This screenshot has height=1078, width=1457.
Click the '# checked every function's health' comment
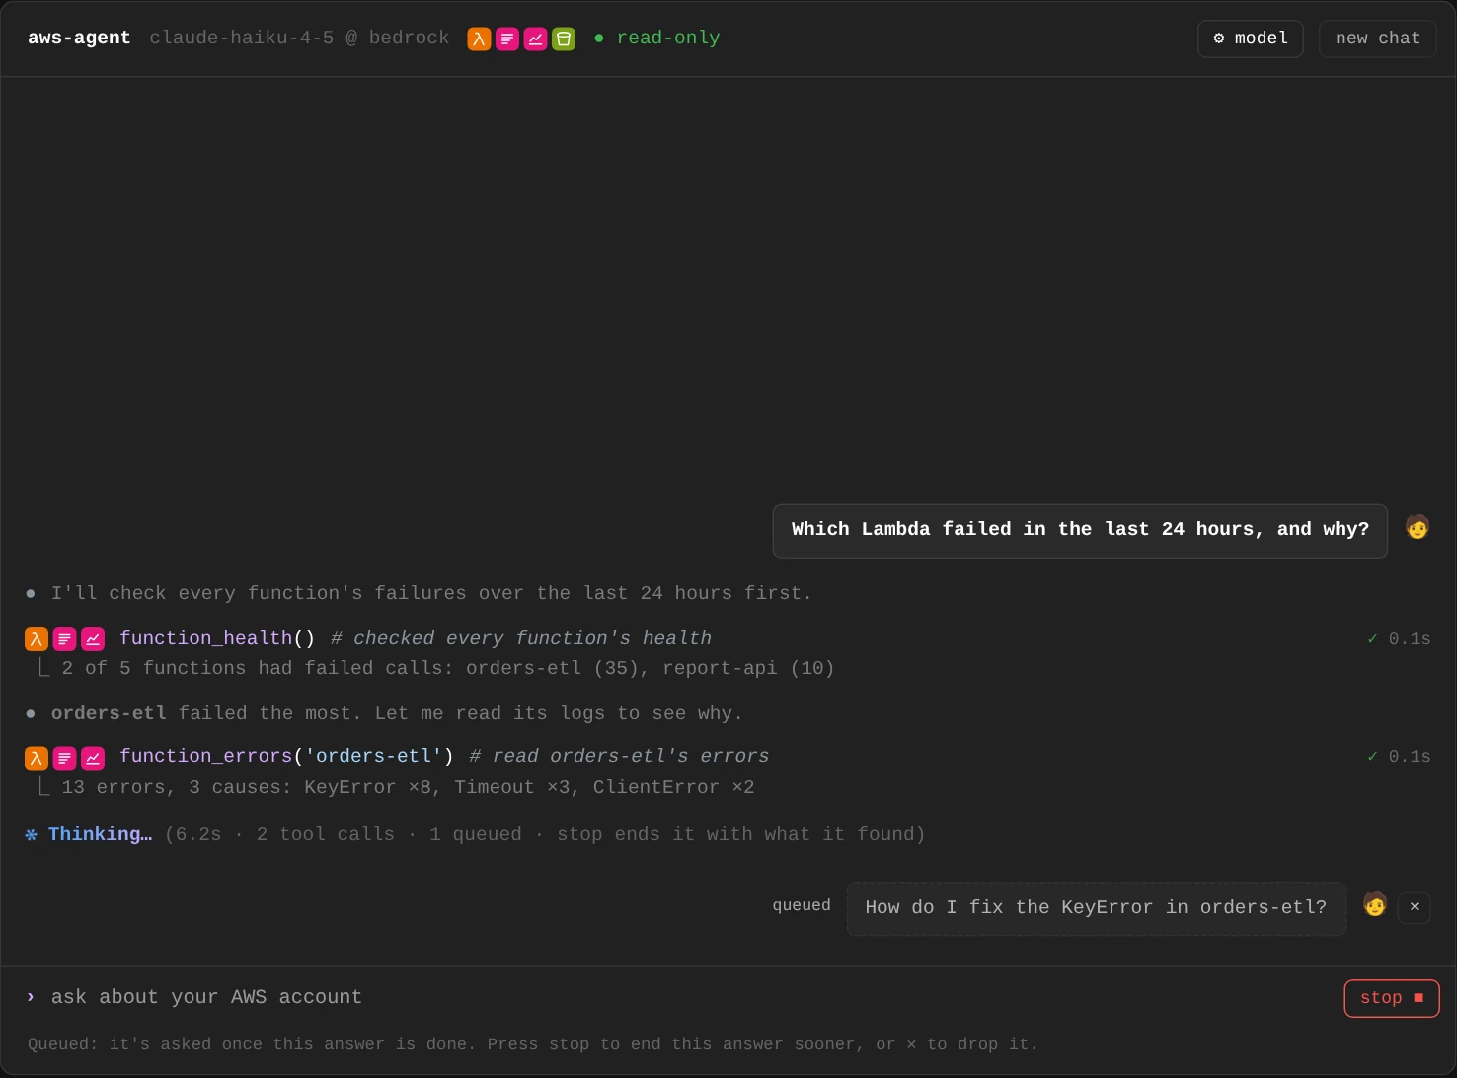click(521, 639)
